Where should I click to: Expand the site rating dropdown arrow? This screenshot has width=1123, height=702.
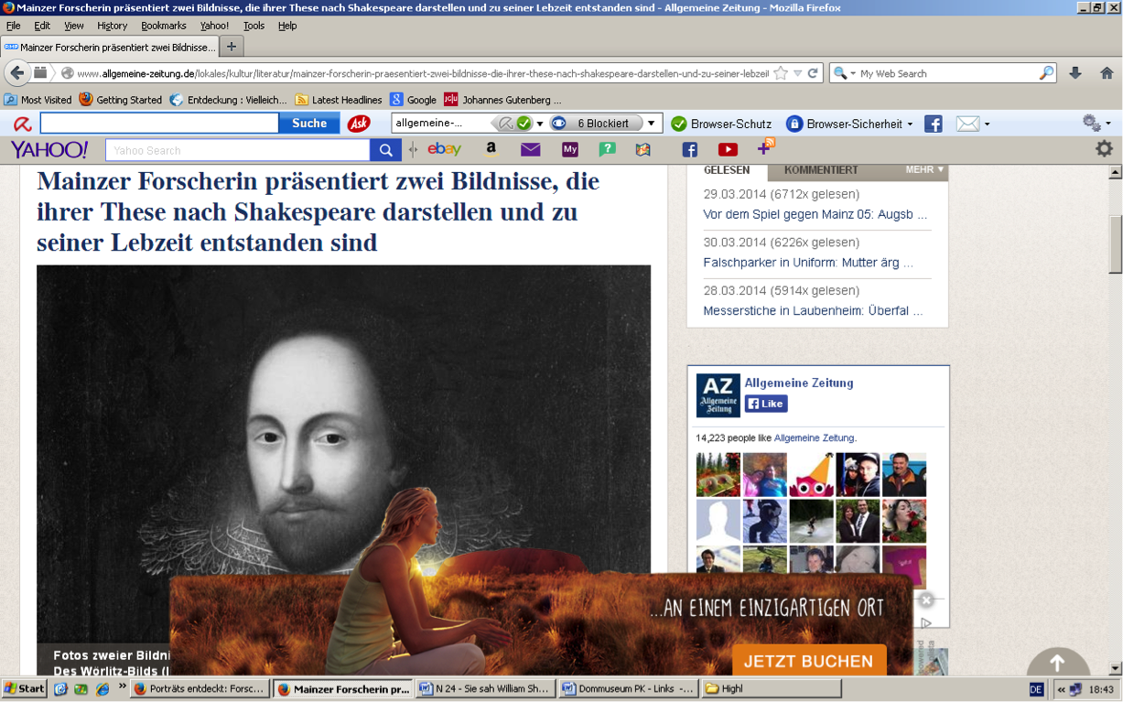point(540,124)
